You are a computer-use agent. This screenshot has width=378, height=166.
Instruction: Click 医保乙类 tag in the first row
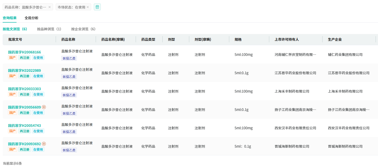69,58
